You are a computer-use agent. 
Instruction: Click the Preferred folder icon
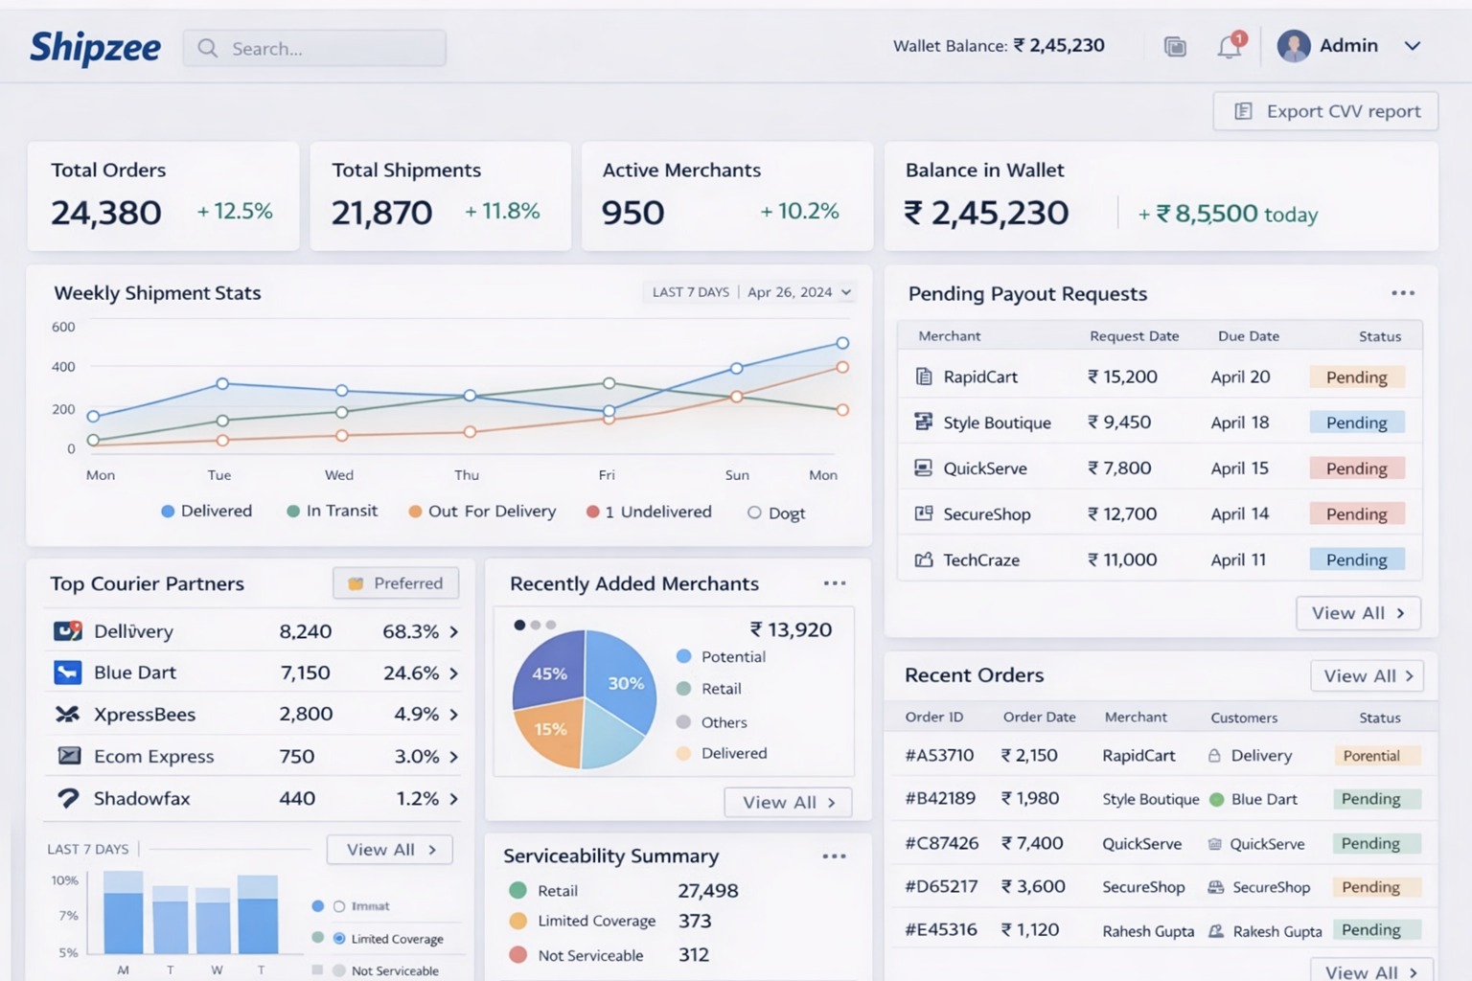click(356, 582)
